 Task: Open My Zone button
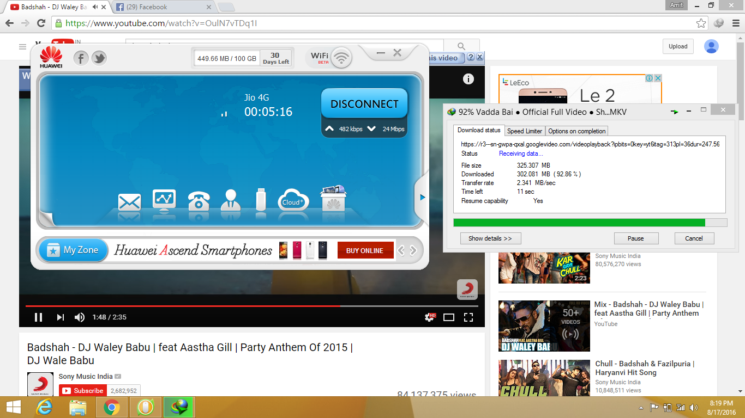(74, 250)
